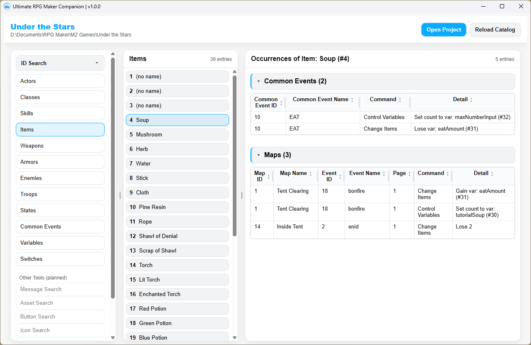
Task: Choose Shawl of Denial from items
Action: tap(177, 236)
